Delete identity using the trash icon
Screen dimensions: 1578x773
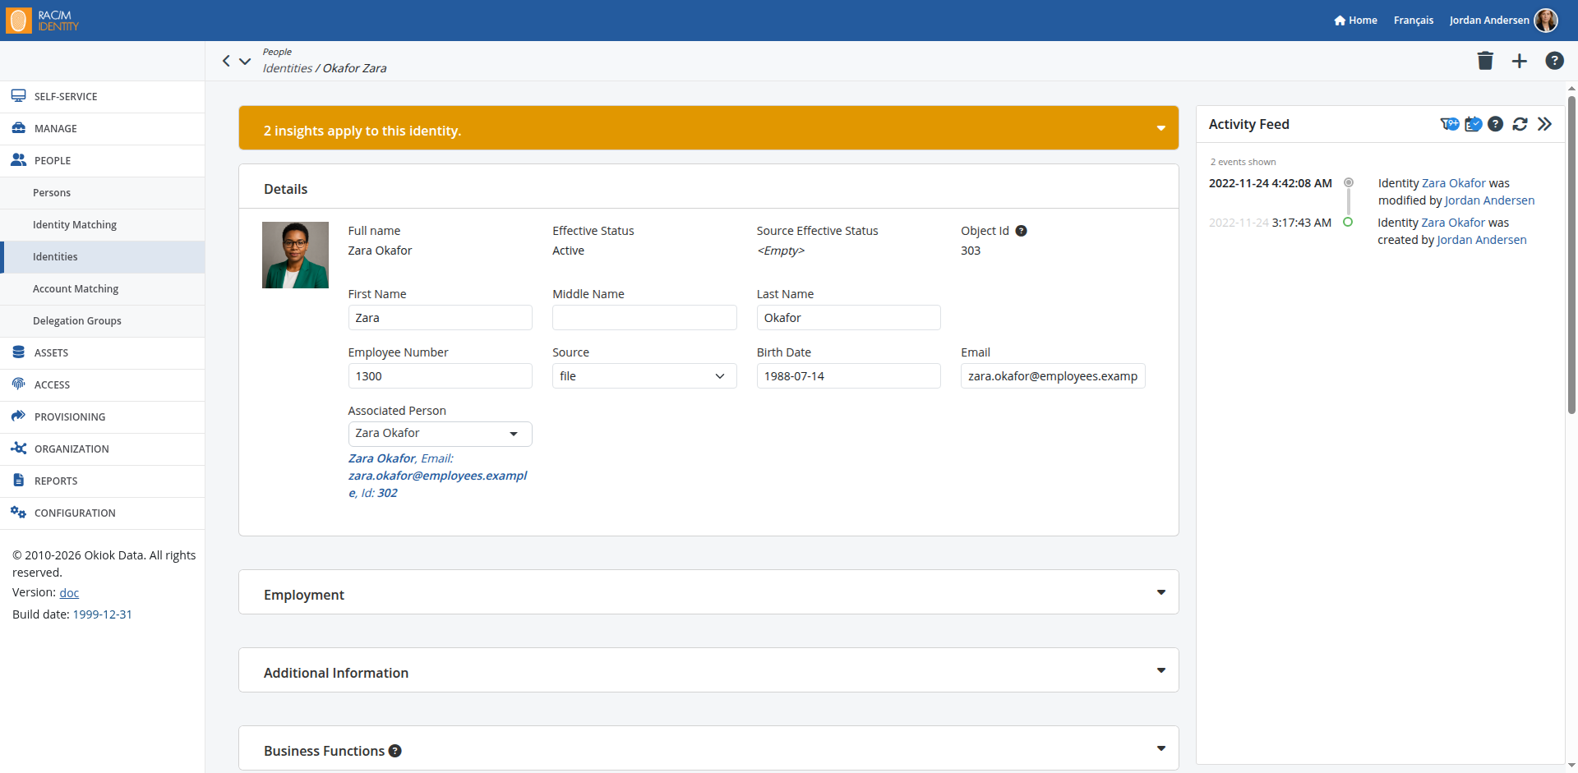(1485, 61)
